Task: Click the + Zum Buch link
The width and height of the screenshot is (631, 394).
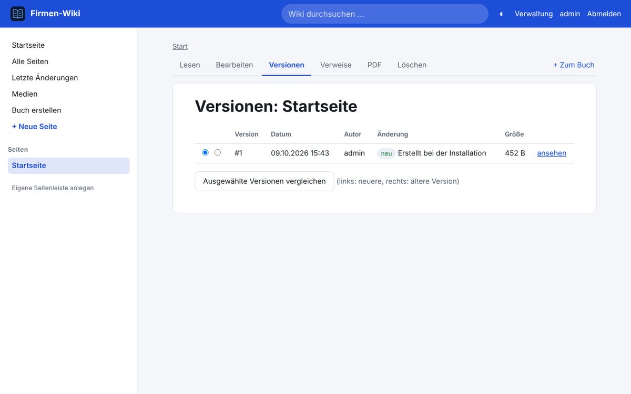Action: (x=574, y=65)
